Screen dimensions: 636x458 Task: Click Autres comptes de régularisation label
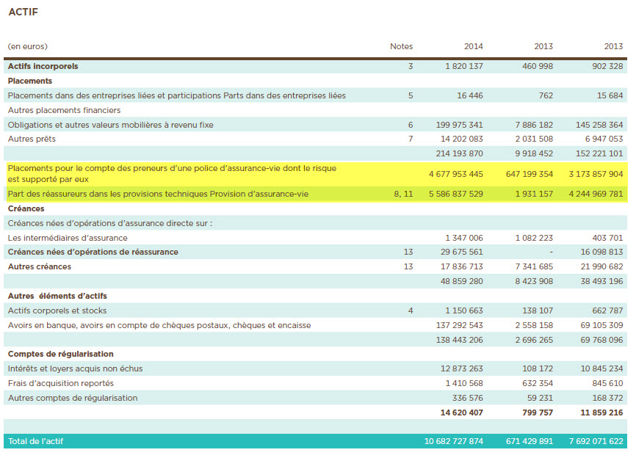point(73,398)
